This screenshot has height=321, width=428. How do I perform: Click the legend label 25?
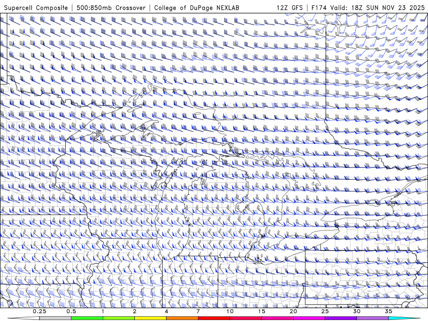click(325, 311)
